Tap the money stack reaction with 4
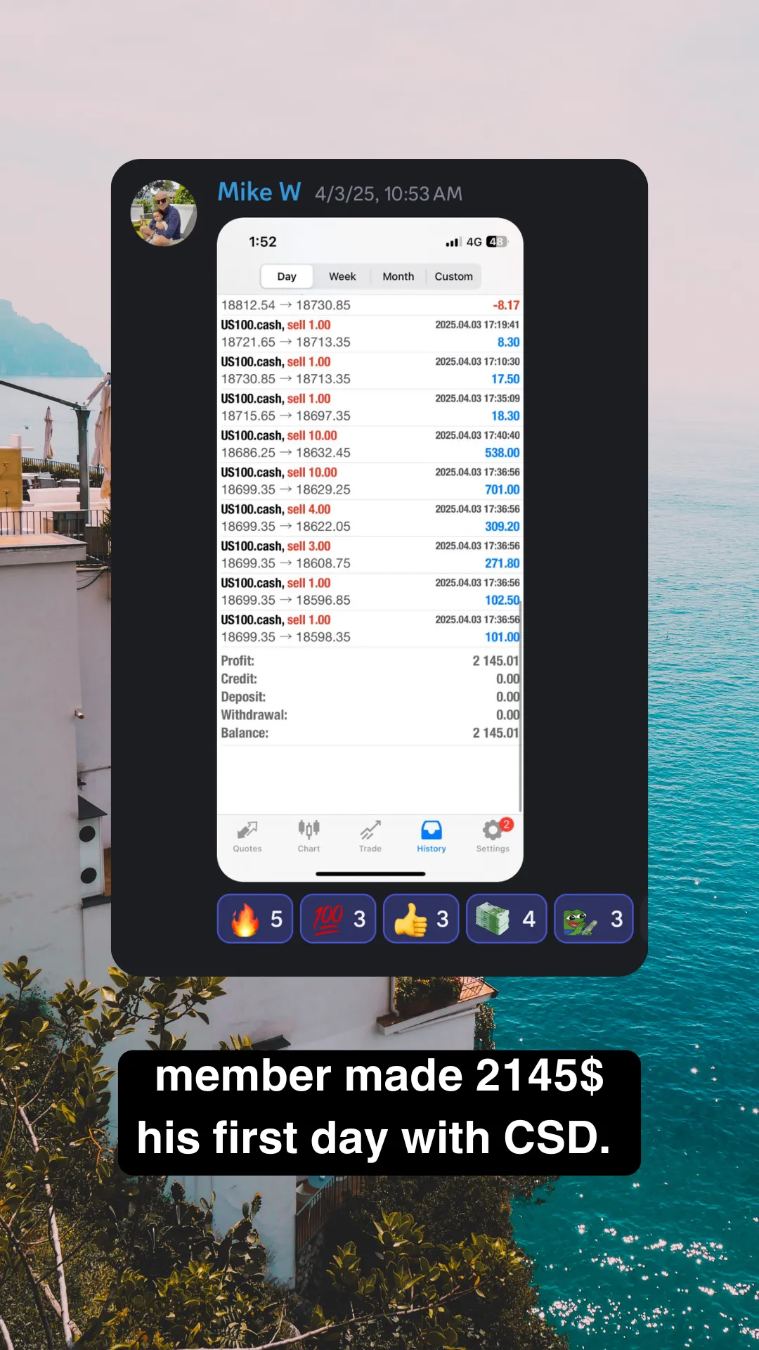 tap(507, 918)
